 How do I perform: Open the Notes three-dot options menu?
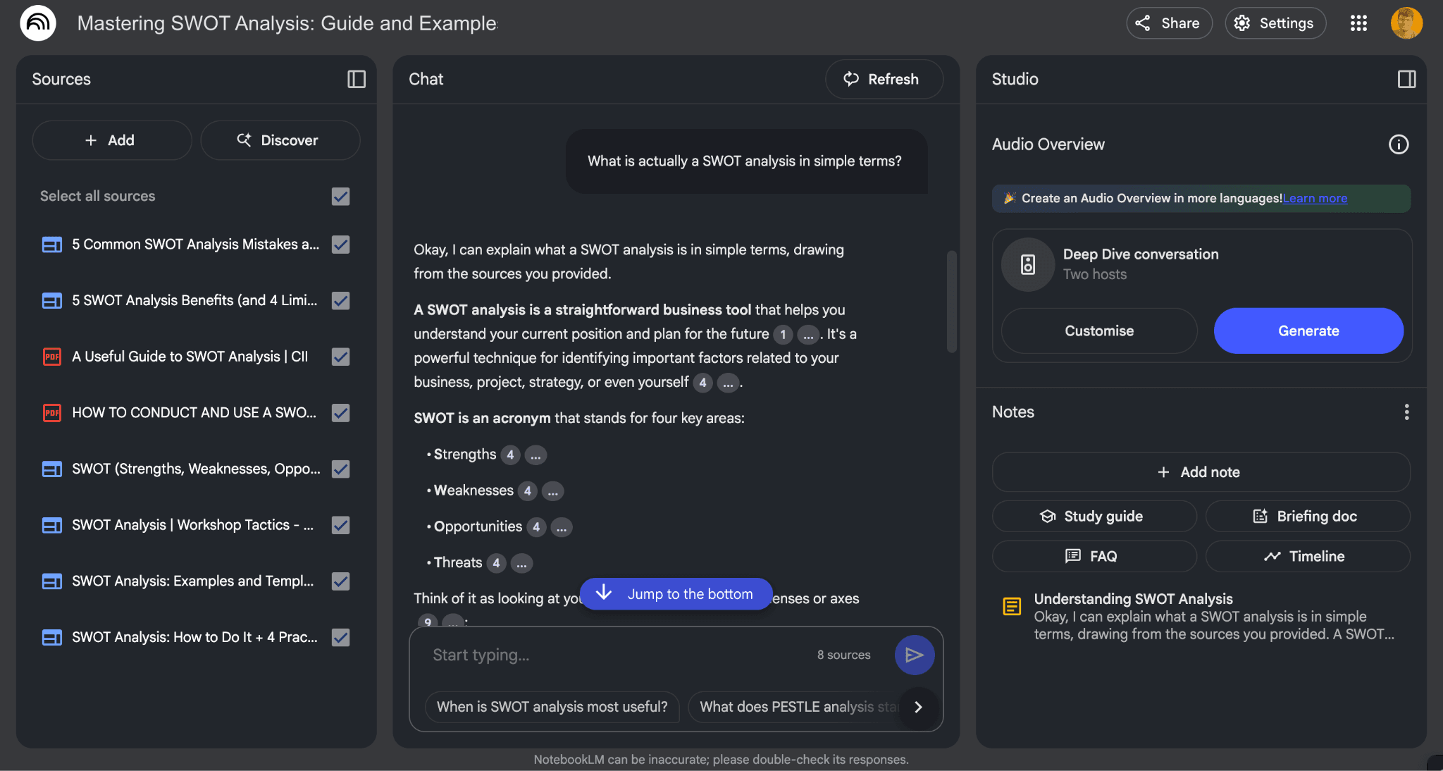1406,412
